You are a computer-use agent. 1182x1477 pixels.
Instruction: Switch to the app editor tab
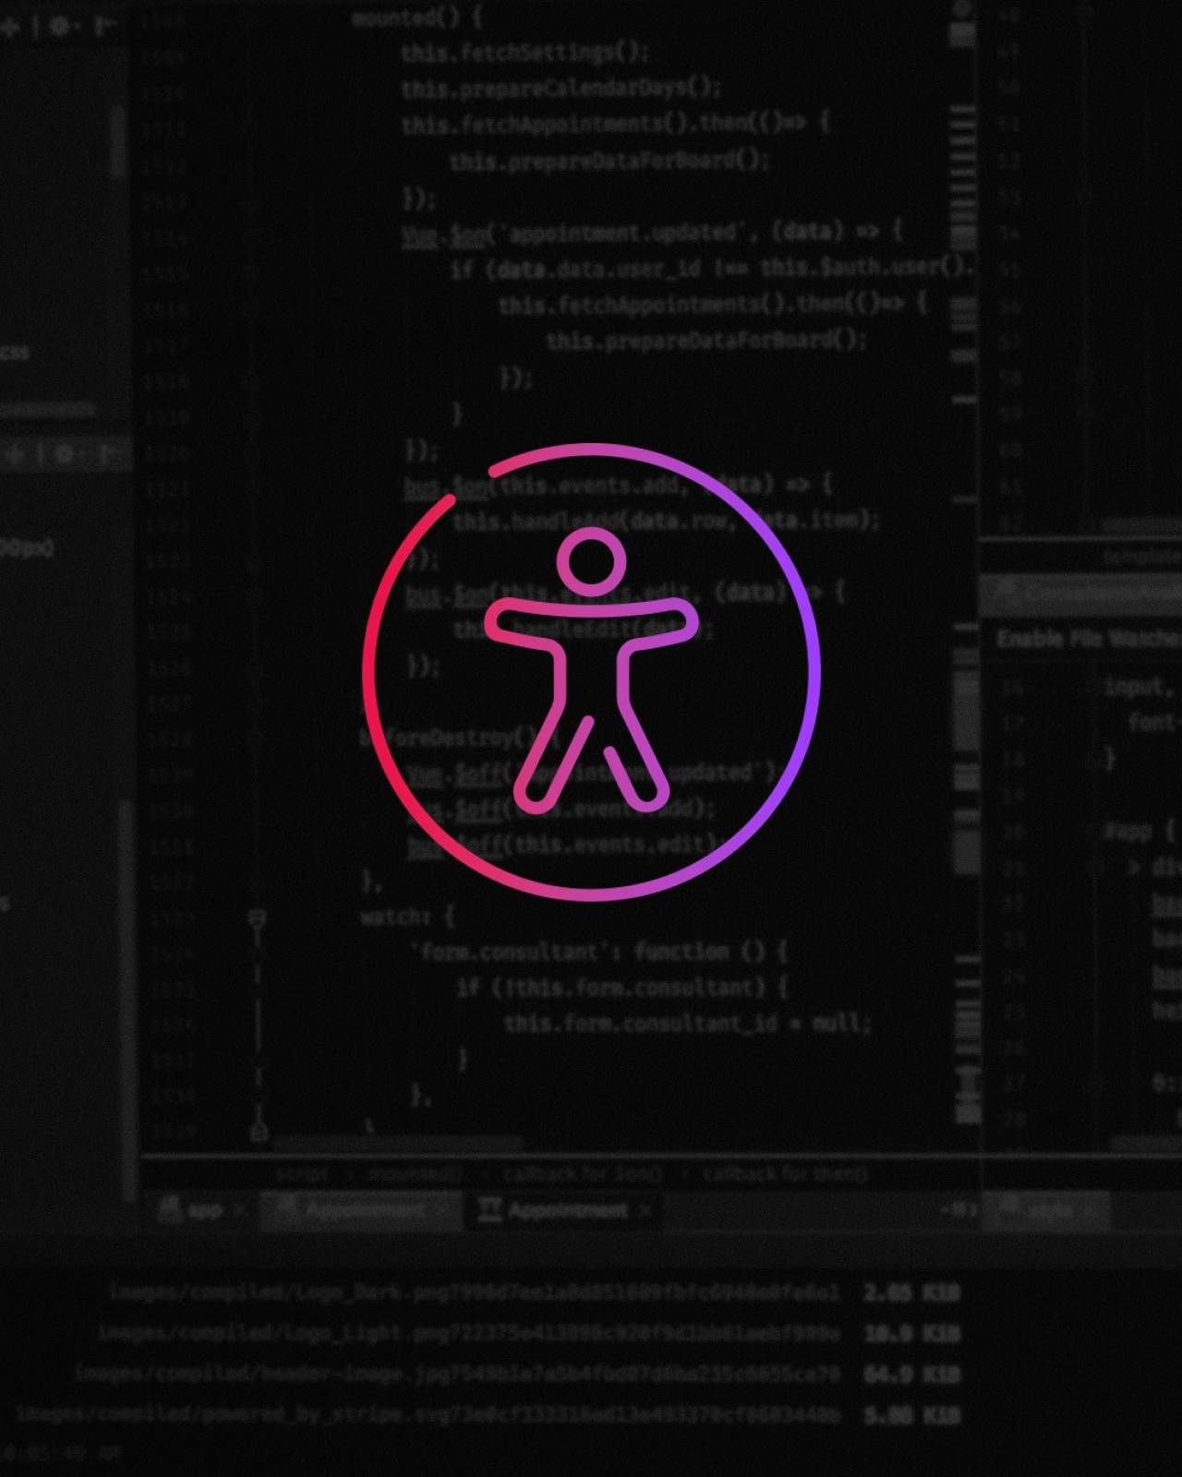point(205,1210)
